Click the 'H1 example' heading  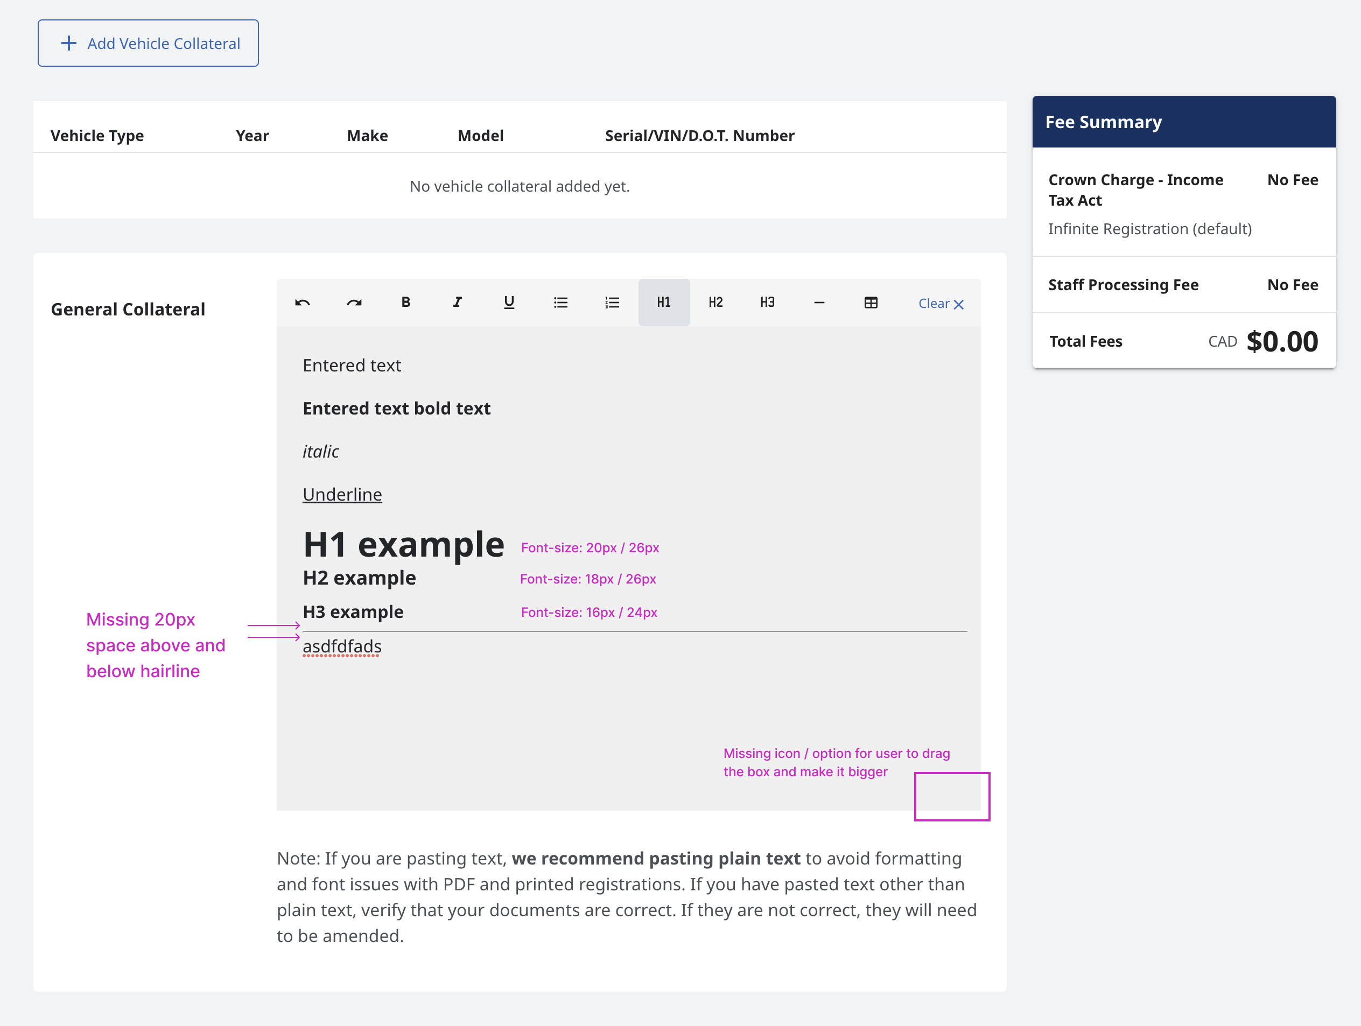pos(404,544)
